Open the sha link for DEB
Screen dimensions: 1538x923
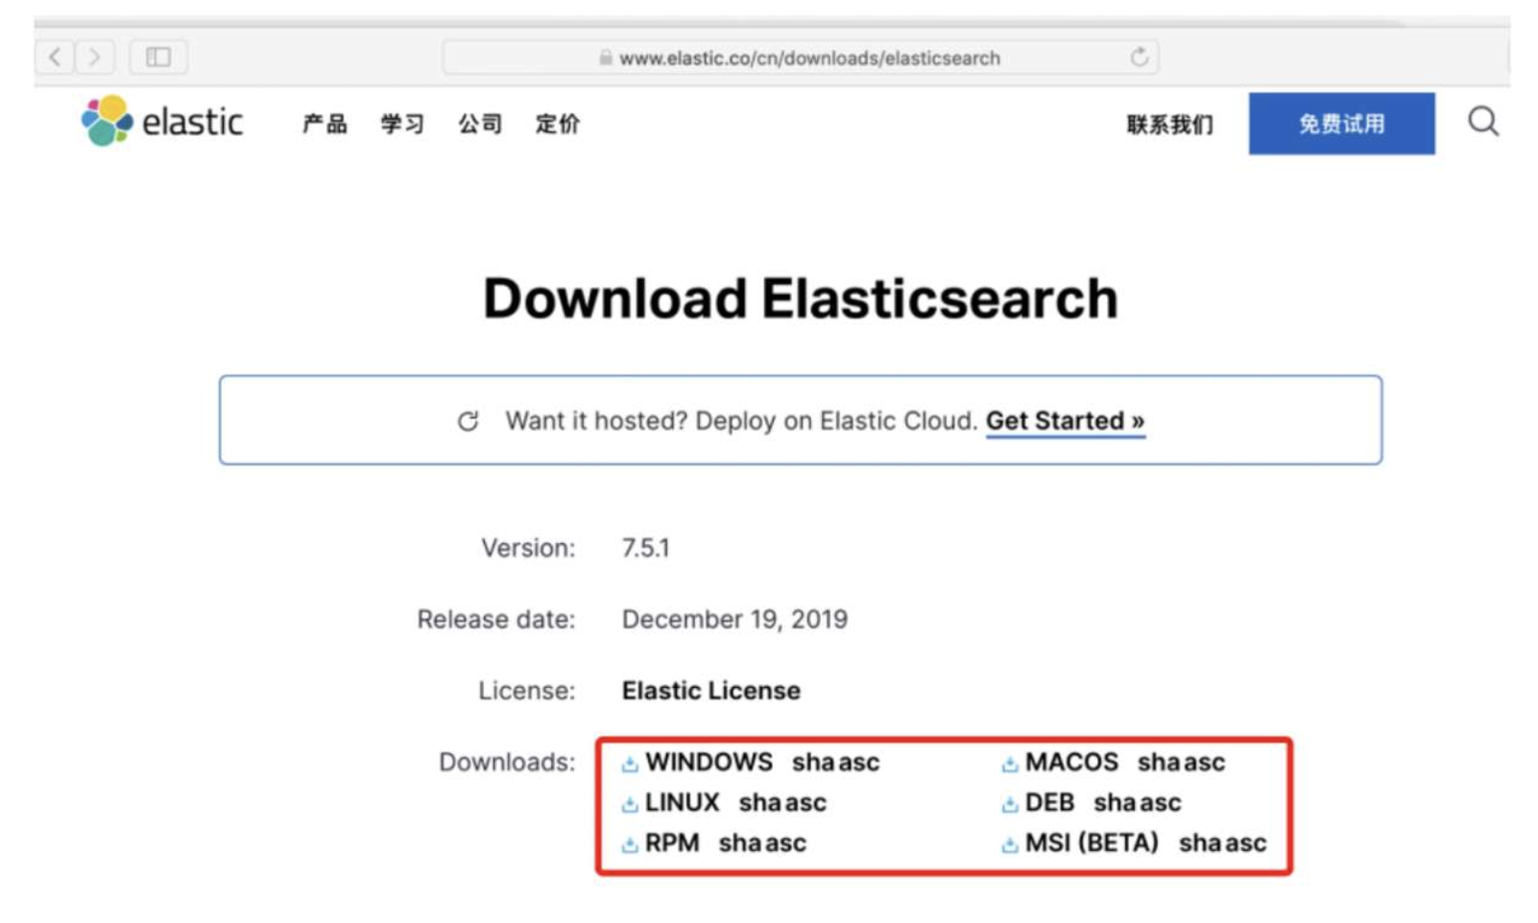coord(1115,803)
